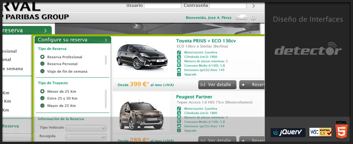Click Ver detalle for Toyota PRIUS
Image resolution: width=353 pixels, height=144 pixels.
(x=217, y=85)
